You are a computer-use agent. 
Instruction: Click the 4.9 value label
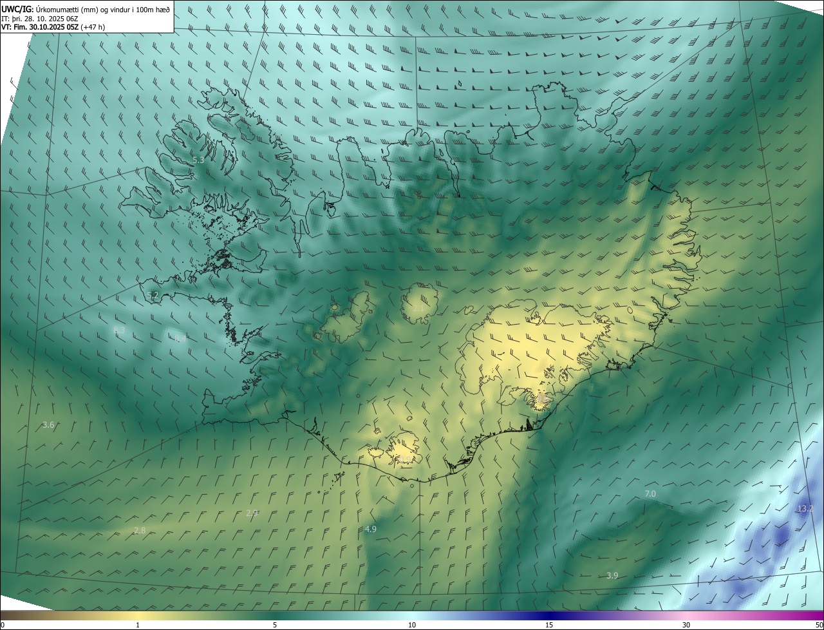[371, 529]
